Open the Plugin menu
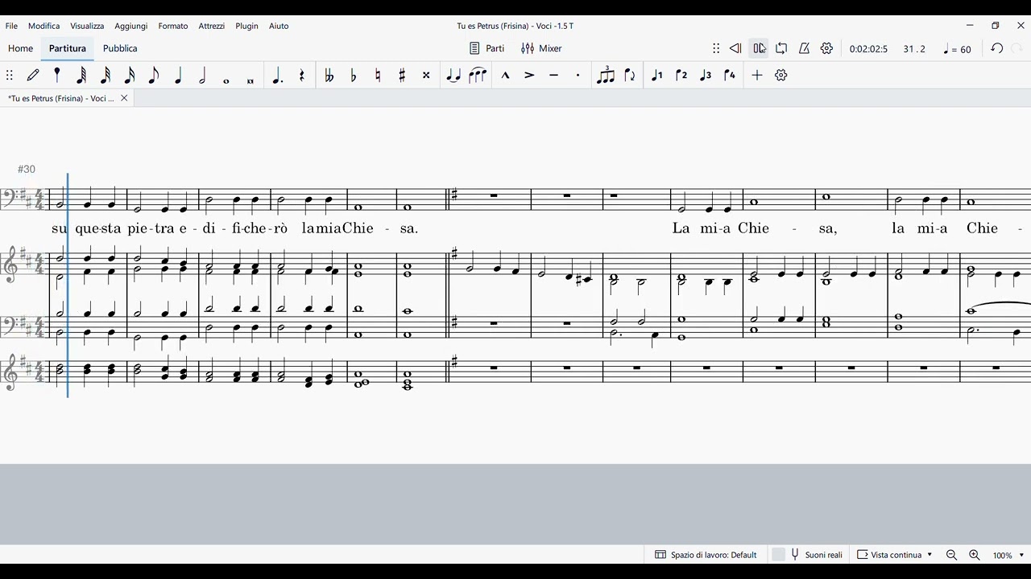1031x579 pixels. pos(247,26)
